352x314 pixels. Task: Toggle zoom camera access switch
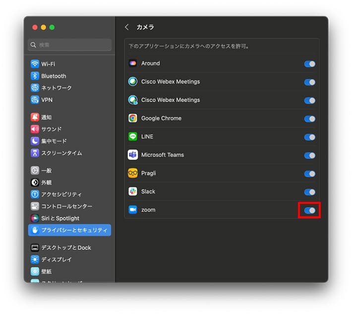click(309, 210)
